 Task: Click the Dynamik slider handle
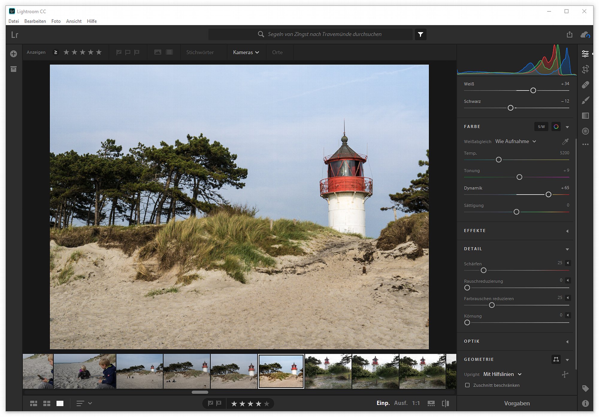click(548, 195)
